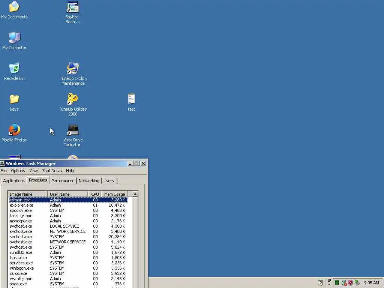This screenshot has width=384, height=288.
Task: Click the process list scroll up arrow
Action: tap(135, 194)
